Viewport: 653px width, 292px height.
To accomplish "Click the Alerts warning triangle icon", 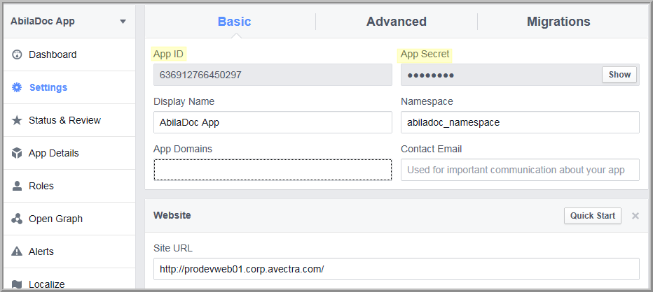I will click(x=17, y=251).
